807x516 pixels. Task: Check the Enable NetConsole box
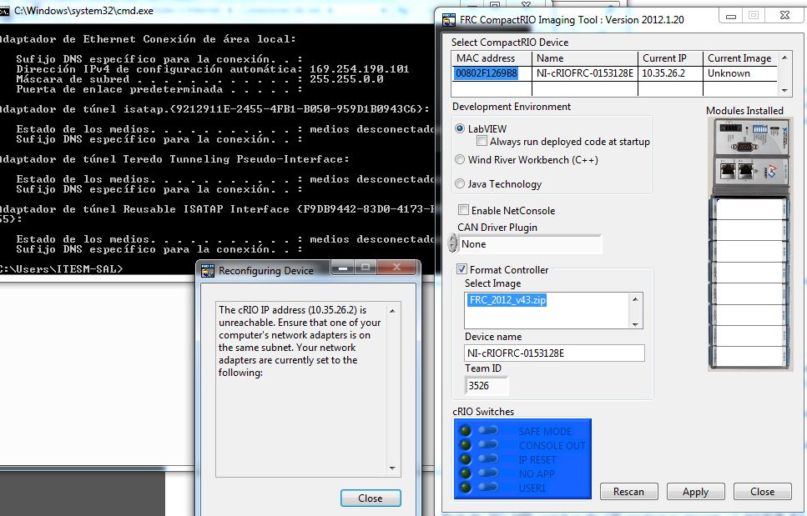click(x=464, y=210)
